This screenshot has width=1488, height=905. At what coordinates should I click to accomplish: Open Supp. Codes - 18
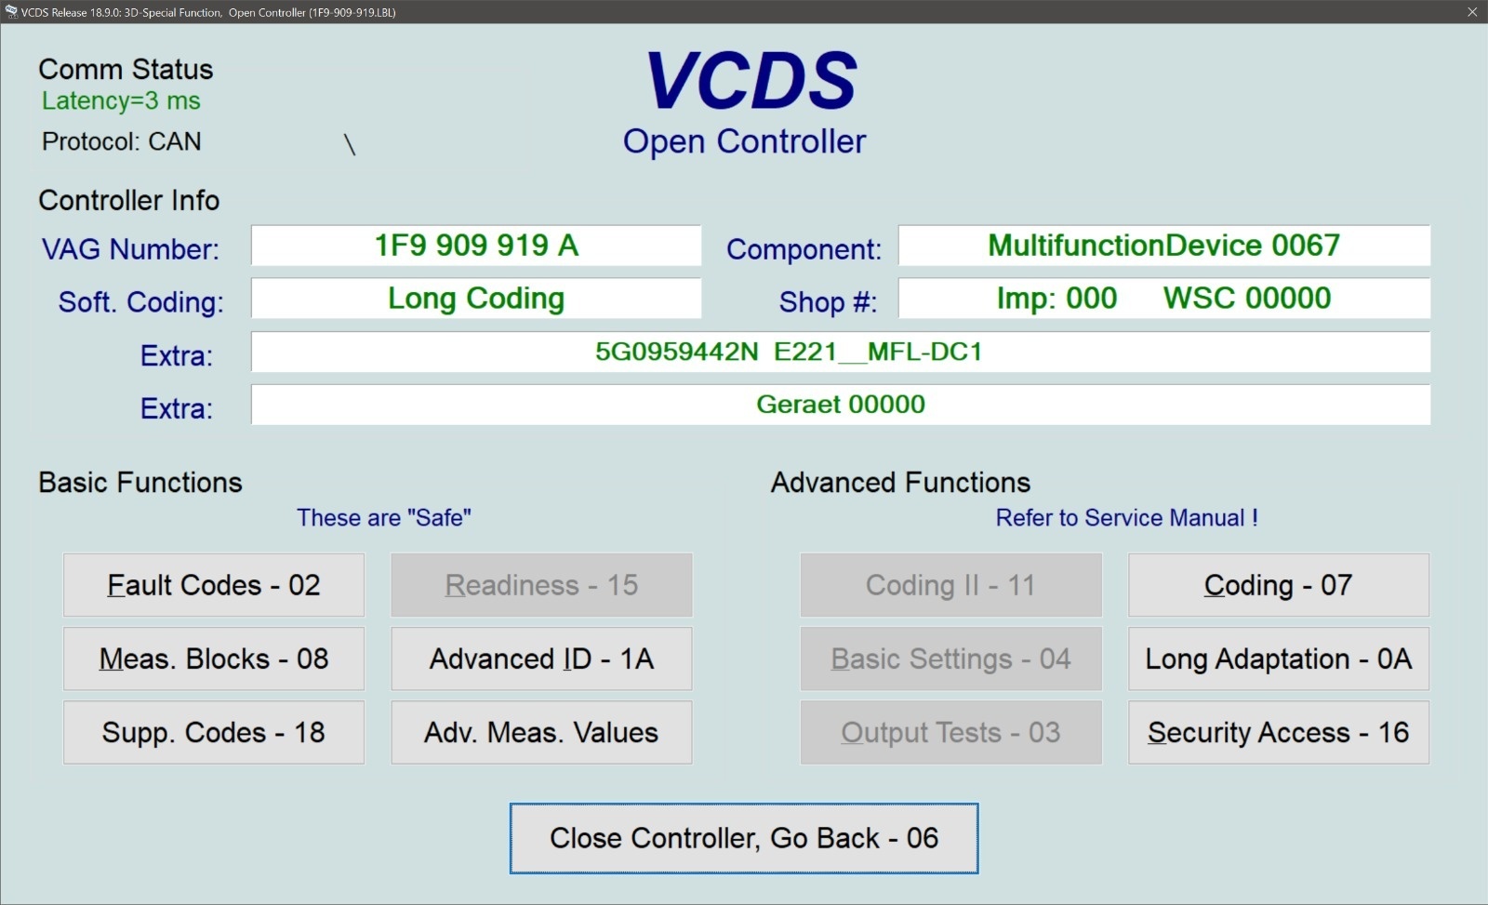(x=214, y=732)
